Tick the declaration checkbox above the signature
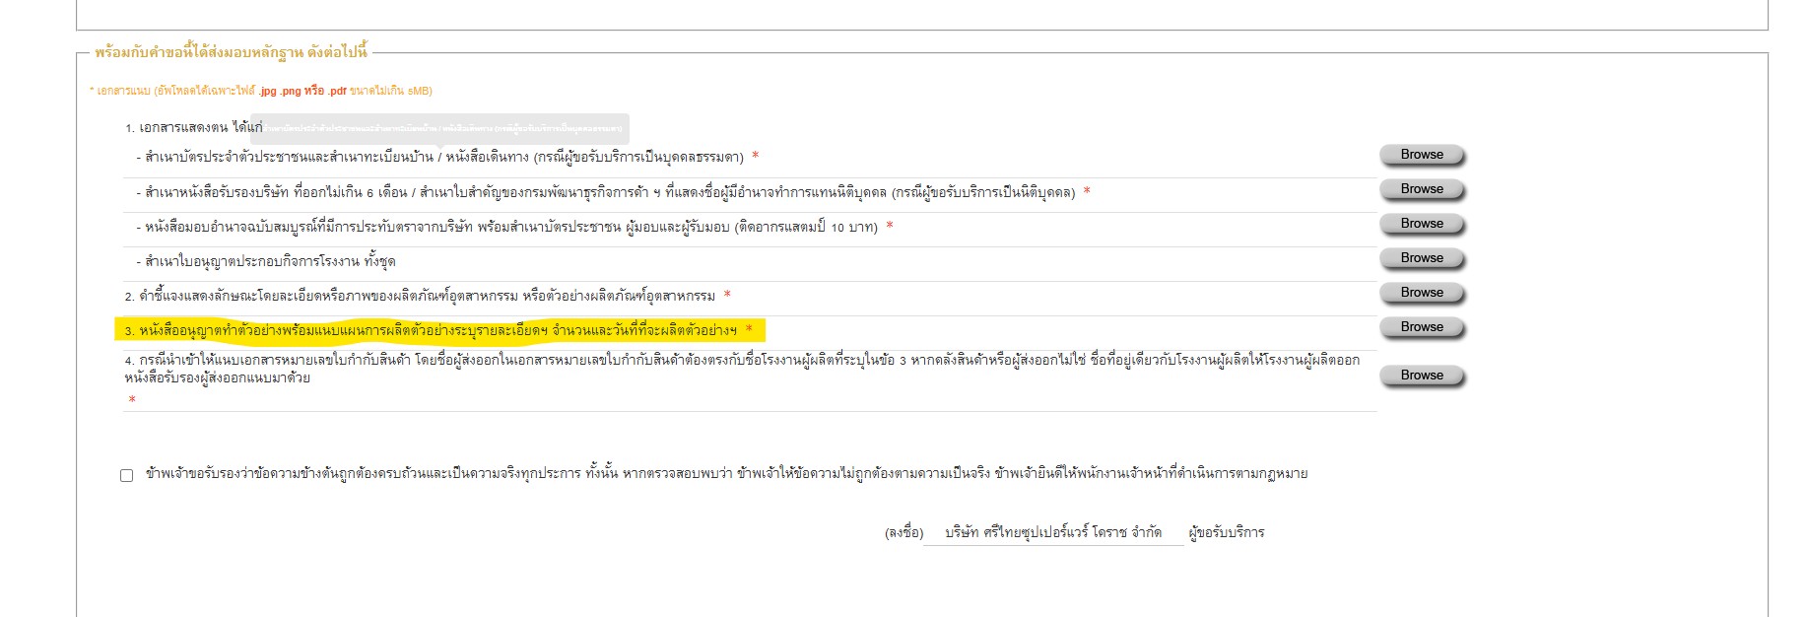 pyautogui.click(x=126, y=475)
